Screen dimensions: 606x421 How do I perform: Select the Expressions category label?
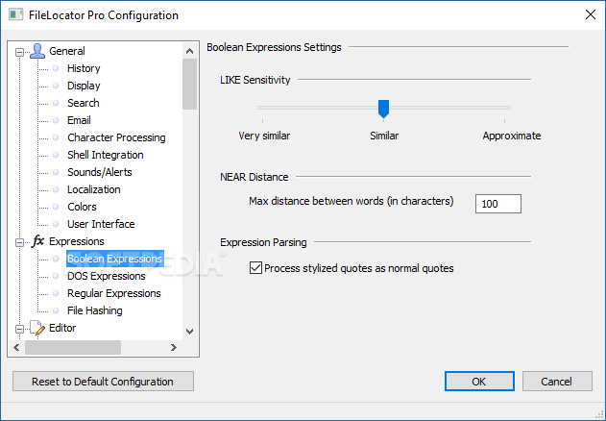(77, 241)
